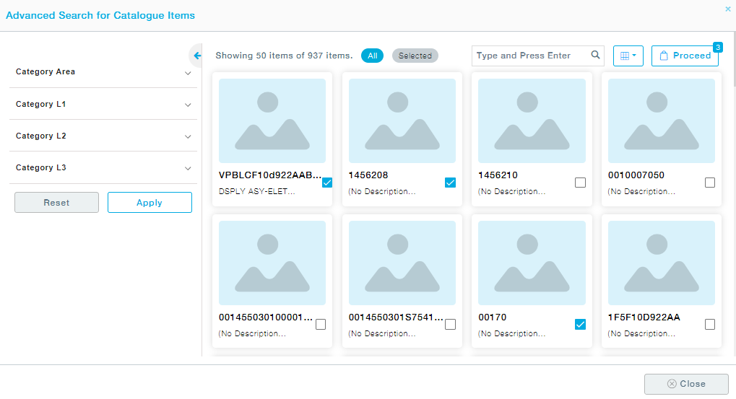Uncheck the VPBLCF10d922AAB item checkbox
Viewport: 736px width, 399px height.
click(x=327, y=183)
